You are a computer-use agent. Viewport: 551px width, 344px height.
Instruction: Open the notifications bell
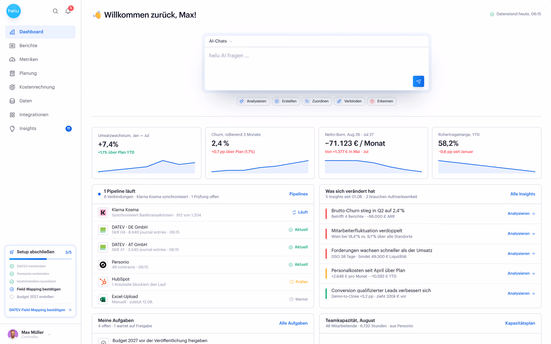(x=68, y=11)
